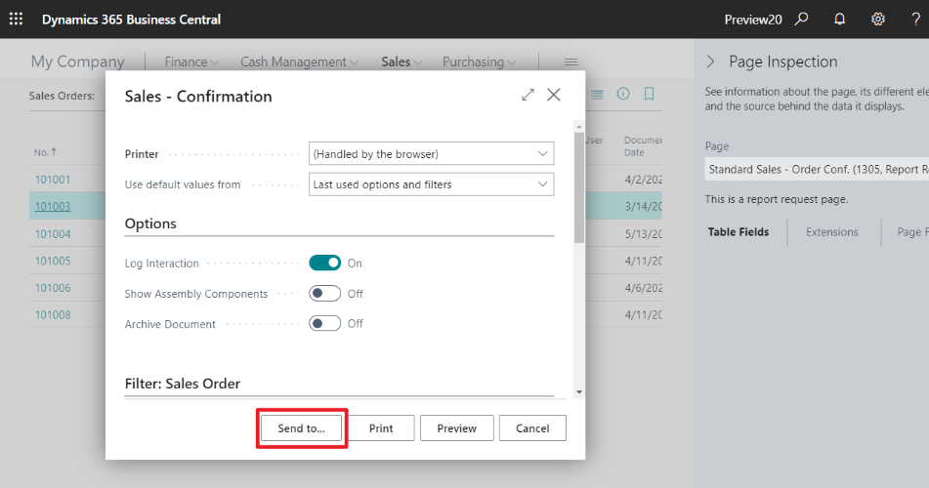929x488 pixels.
Task: Open sales order 101005
Action: (x=53, y=261)
